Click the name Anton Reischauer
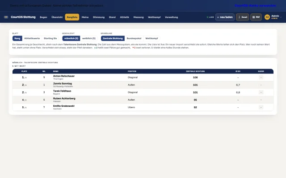The image size is (286, 178). click(x=64, y=76)
